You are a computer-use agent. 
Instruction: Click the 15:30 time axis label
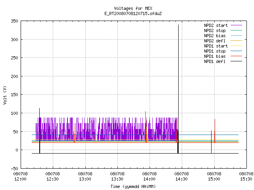coord(246,179)
